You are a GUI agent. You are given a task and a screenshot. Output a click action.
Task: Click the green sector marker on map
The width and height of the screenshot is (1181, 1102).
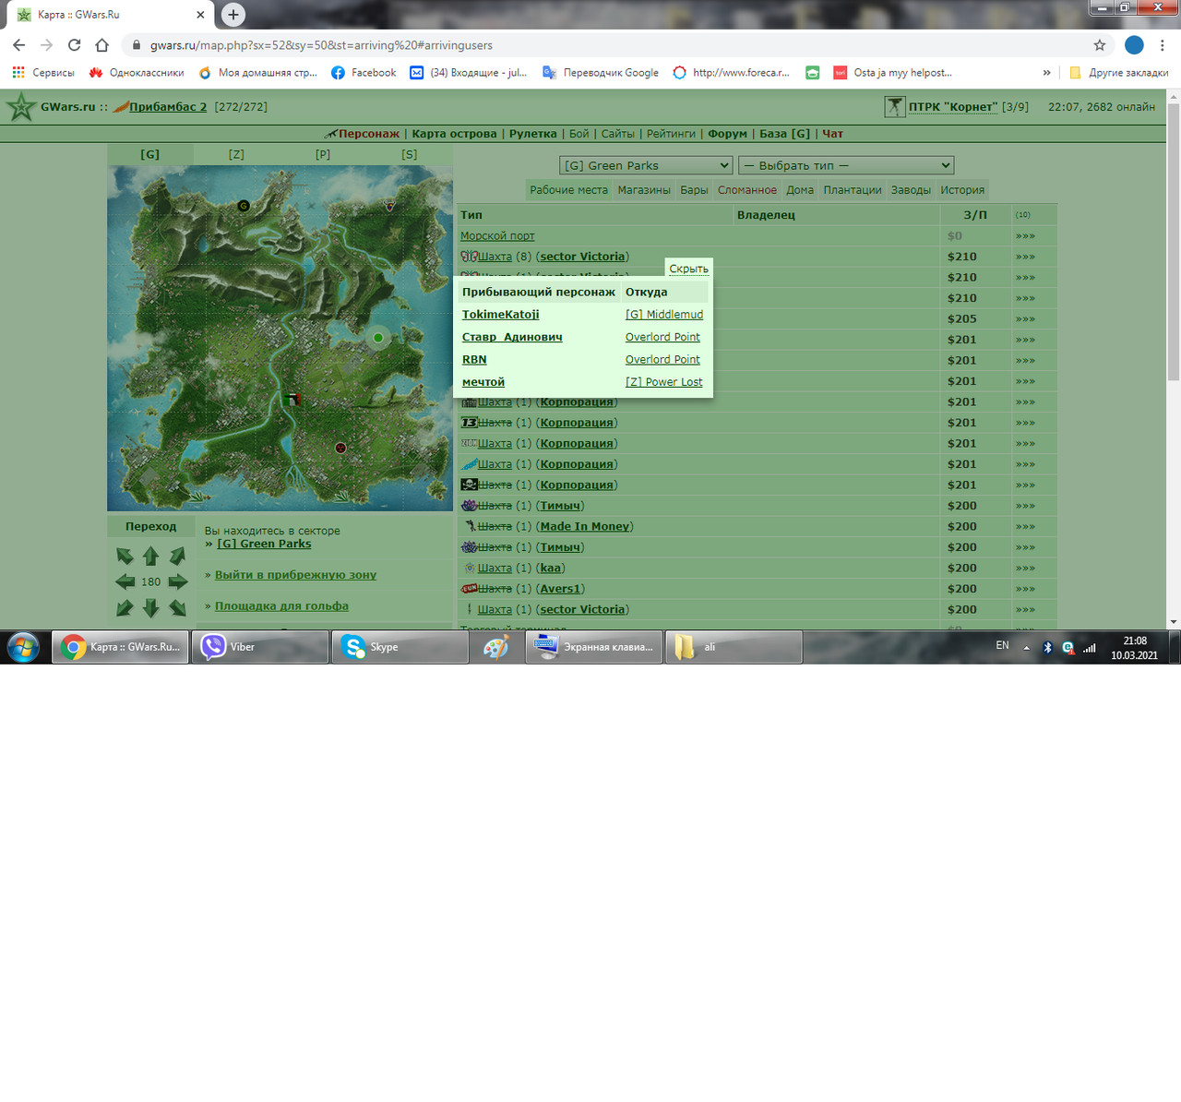377,338
